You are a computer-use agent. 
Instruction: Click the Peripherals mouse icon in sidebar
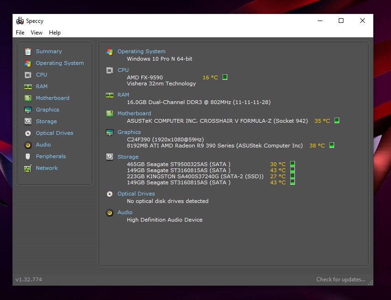pos(28,156)
